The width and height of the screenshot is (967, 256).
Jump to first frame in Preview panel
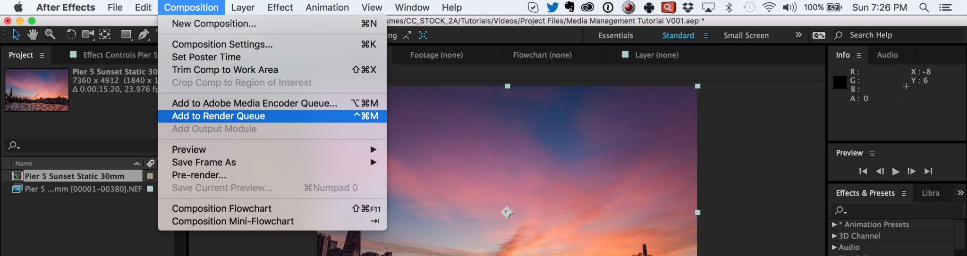863,172
